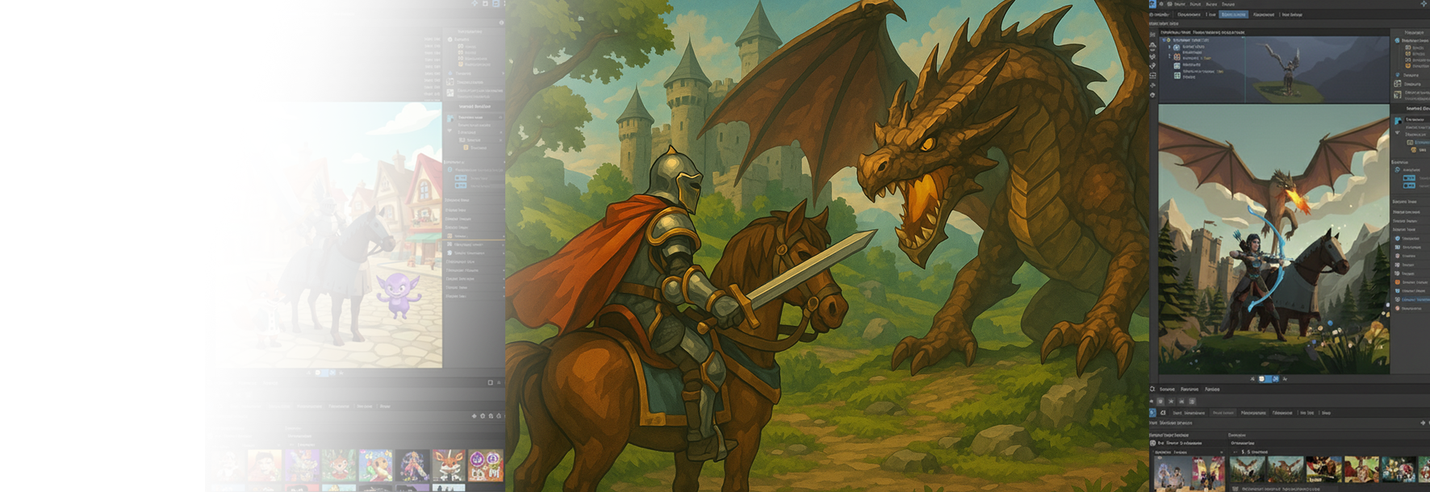Expand the first item in the right outliner tree
Viewport: 1430px width, 492px height.
1164,40
